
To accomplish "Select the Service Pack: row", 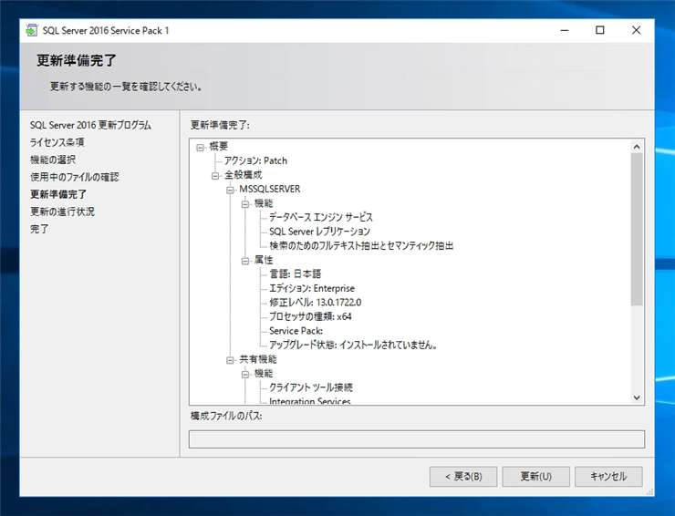I will point(296,331).
